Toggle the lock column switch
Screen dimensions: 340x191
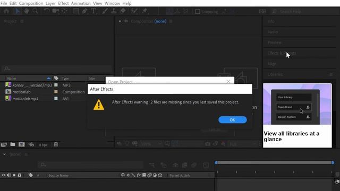point(20,175)
